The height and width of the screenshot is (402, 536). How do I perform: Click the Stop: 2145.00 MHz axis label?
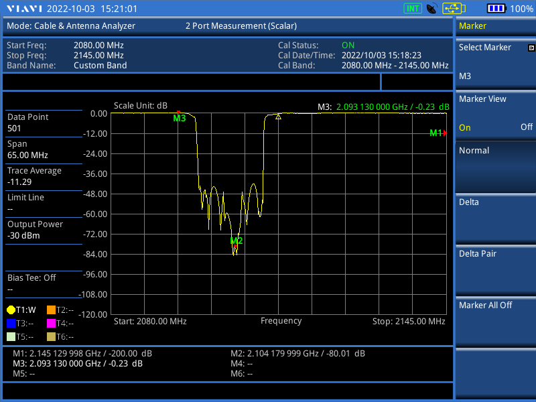(409, 322)
